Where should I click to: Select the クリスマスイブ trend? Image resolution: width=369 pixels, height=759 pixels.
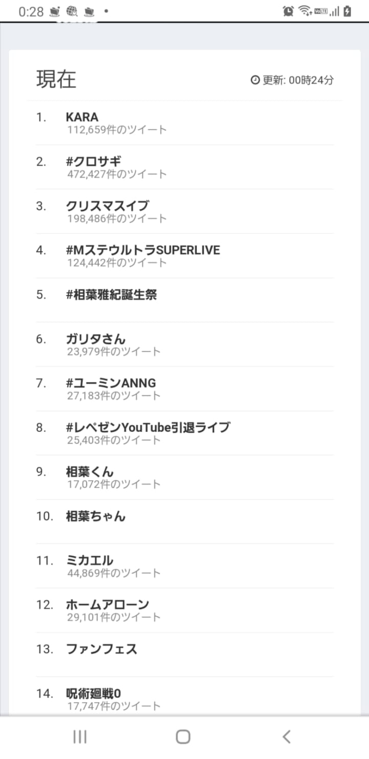108,206
